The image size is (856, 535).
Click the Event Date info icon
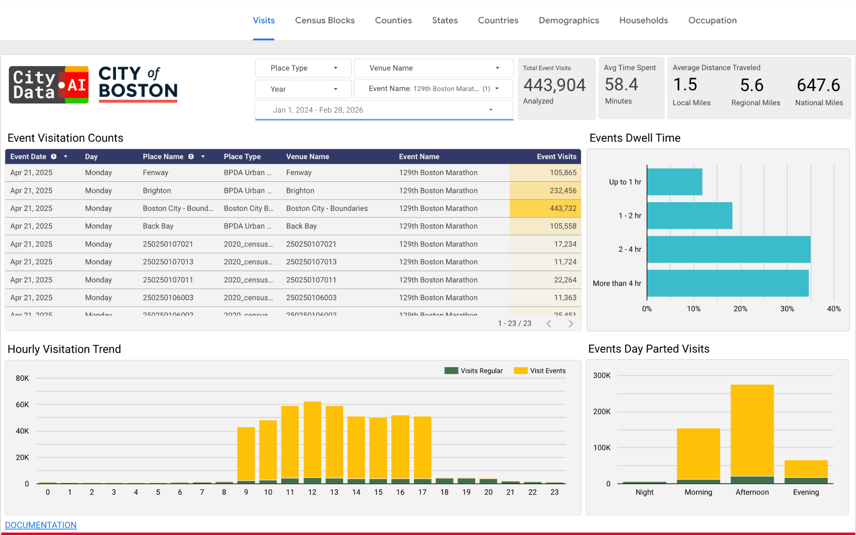click(53, 157)
